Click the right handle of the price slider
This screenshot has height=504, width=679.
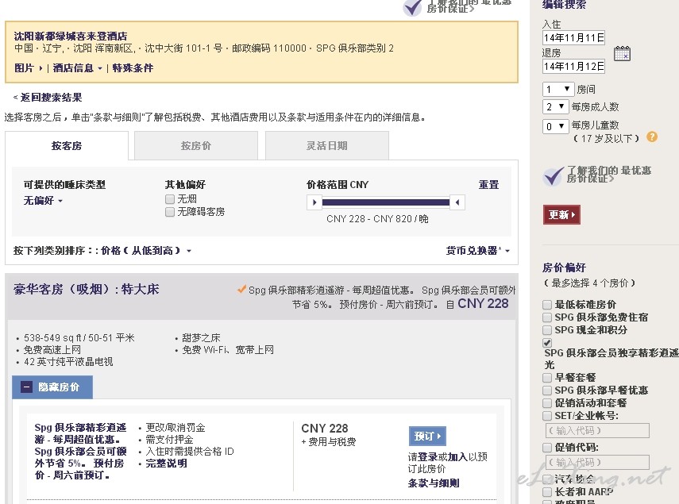[x=457, y=202]
